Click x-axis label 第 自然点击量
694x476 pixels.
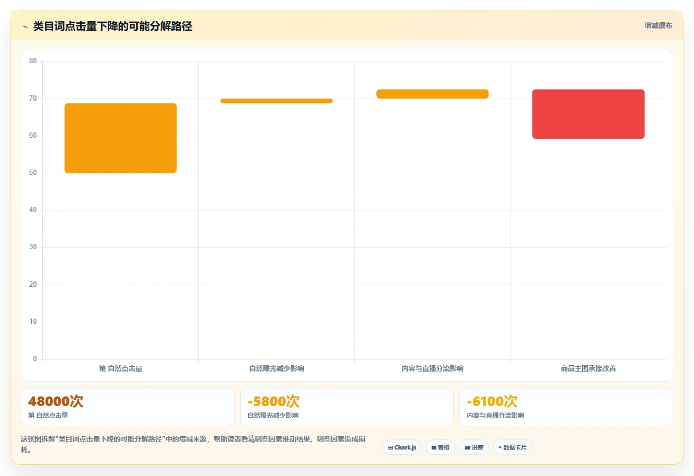[120, 368]
